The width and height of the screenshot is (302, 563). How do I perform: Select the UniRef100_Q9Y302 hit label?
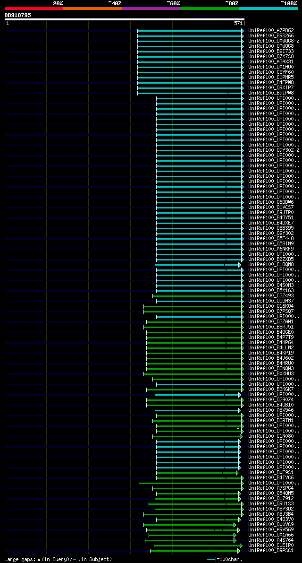(x=271, y=234)
